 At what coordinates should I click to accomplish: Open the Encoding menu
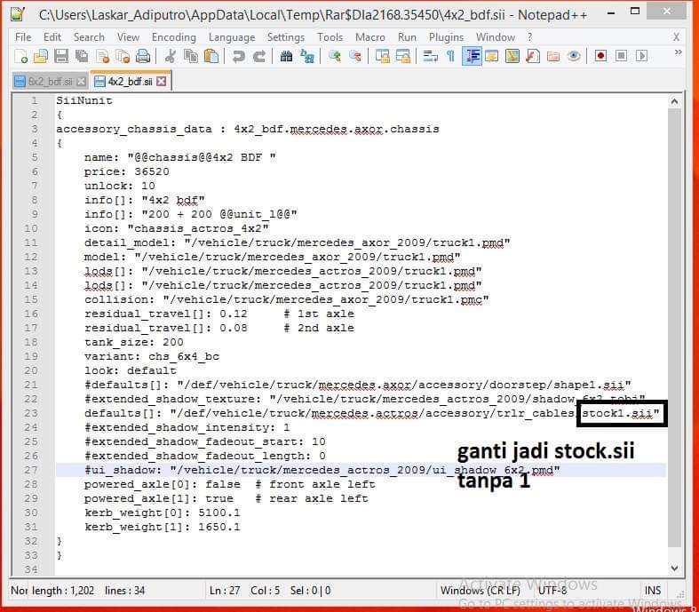pos(174,37)
